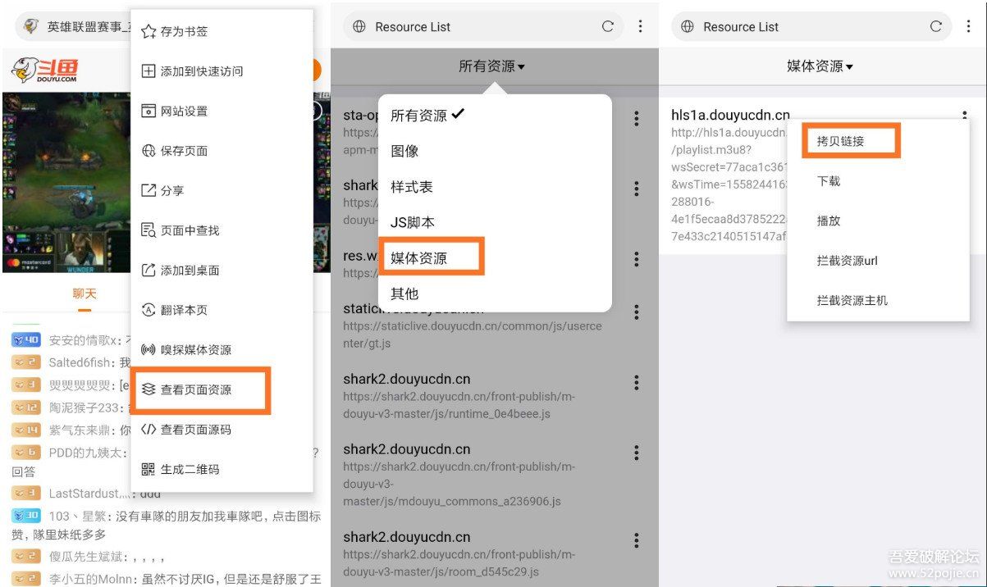The width and height of the screenshot is (987, 587).
Task: Open options for the sta-op resource entry
Action: 636,119
